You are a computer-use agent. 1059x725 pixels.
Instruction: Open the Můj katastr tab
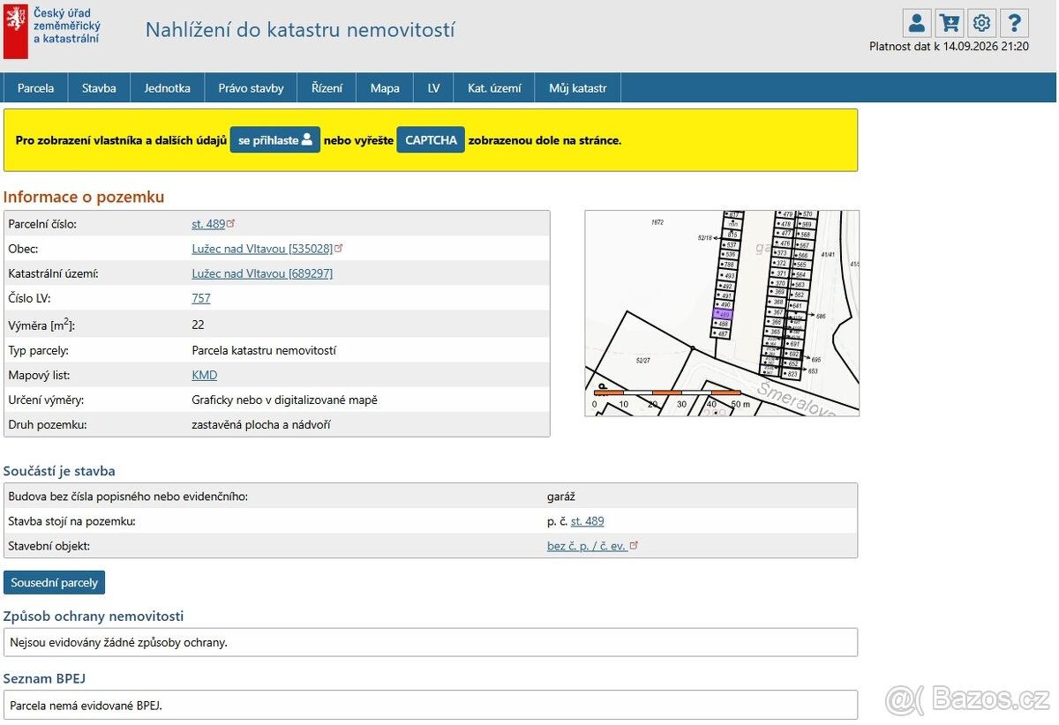tap(578, 88)
